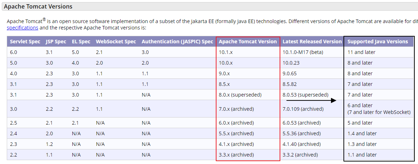
Task: Select the Latest Released Version column header
Action: click(312, 42)
